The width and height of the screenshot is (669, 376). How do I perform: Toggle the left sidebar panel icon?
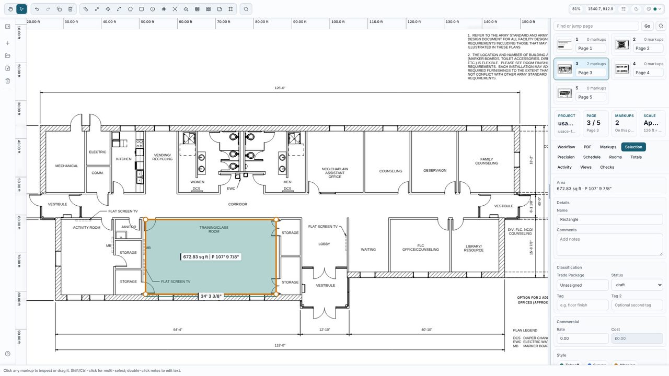pos(7,26)
